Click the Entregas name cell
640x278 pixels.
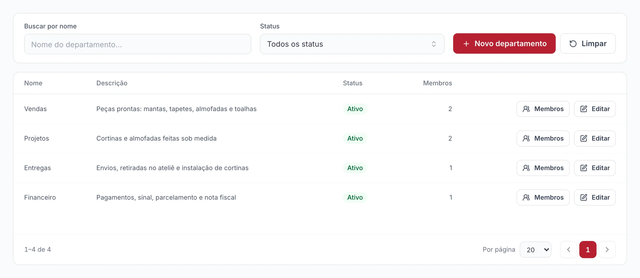click(37, 168)
